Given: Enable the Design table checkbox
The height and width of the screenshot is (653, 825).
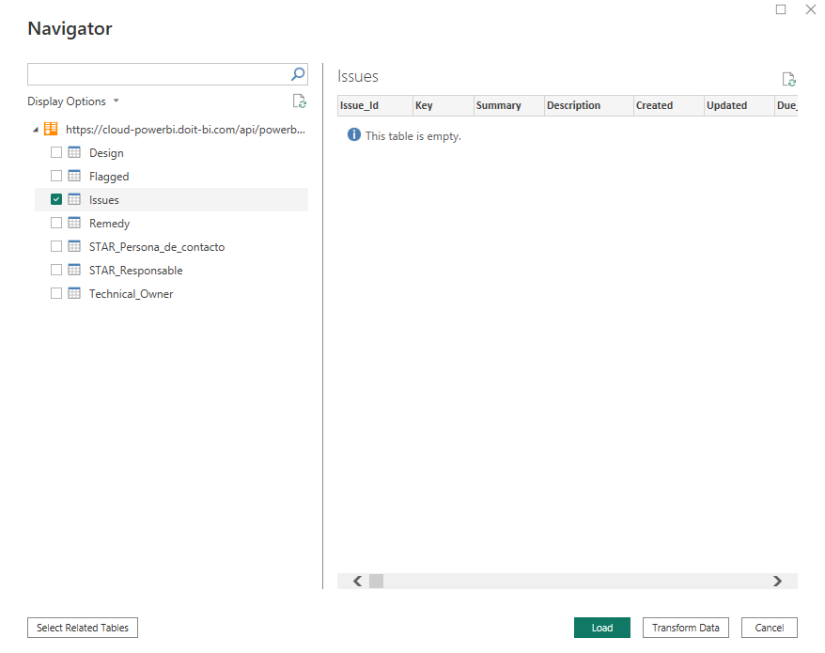Looking at the screenshot, I should [55, 152].
